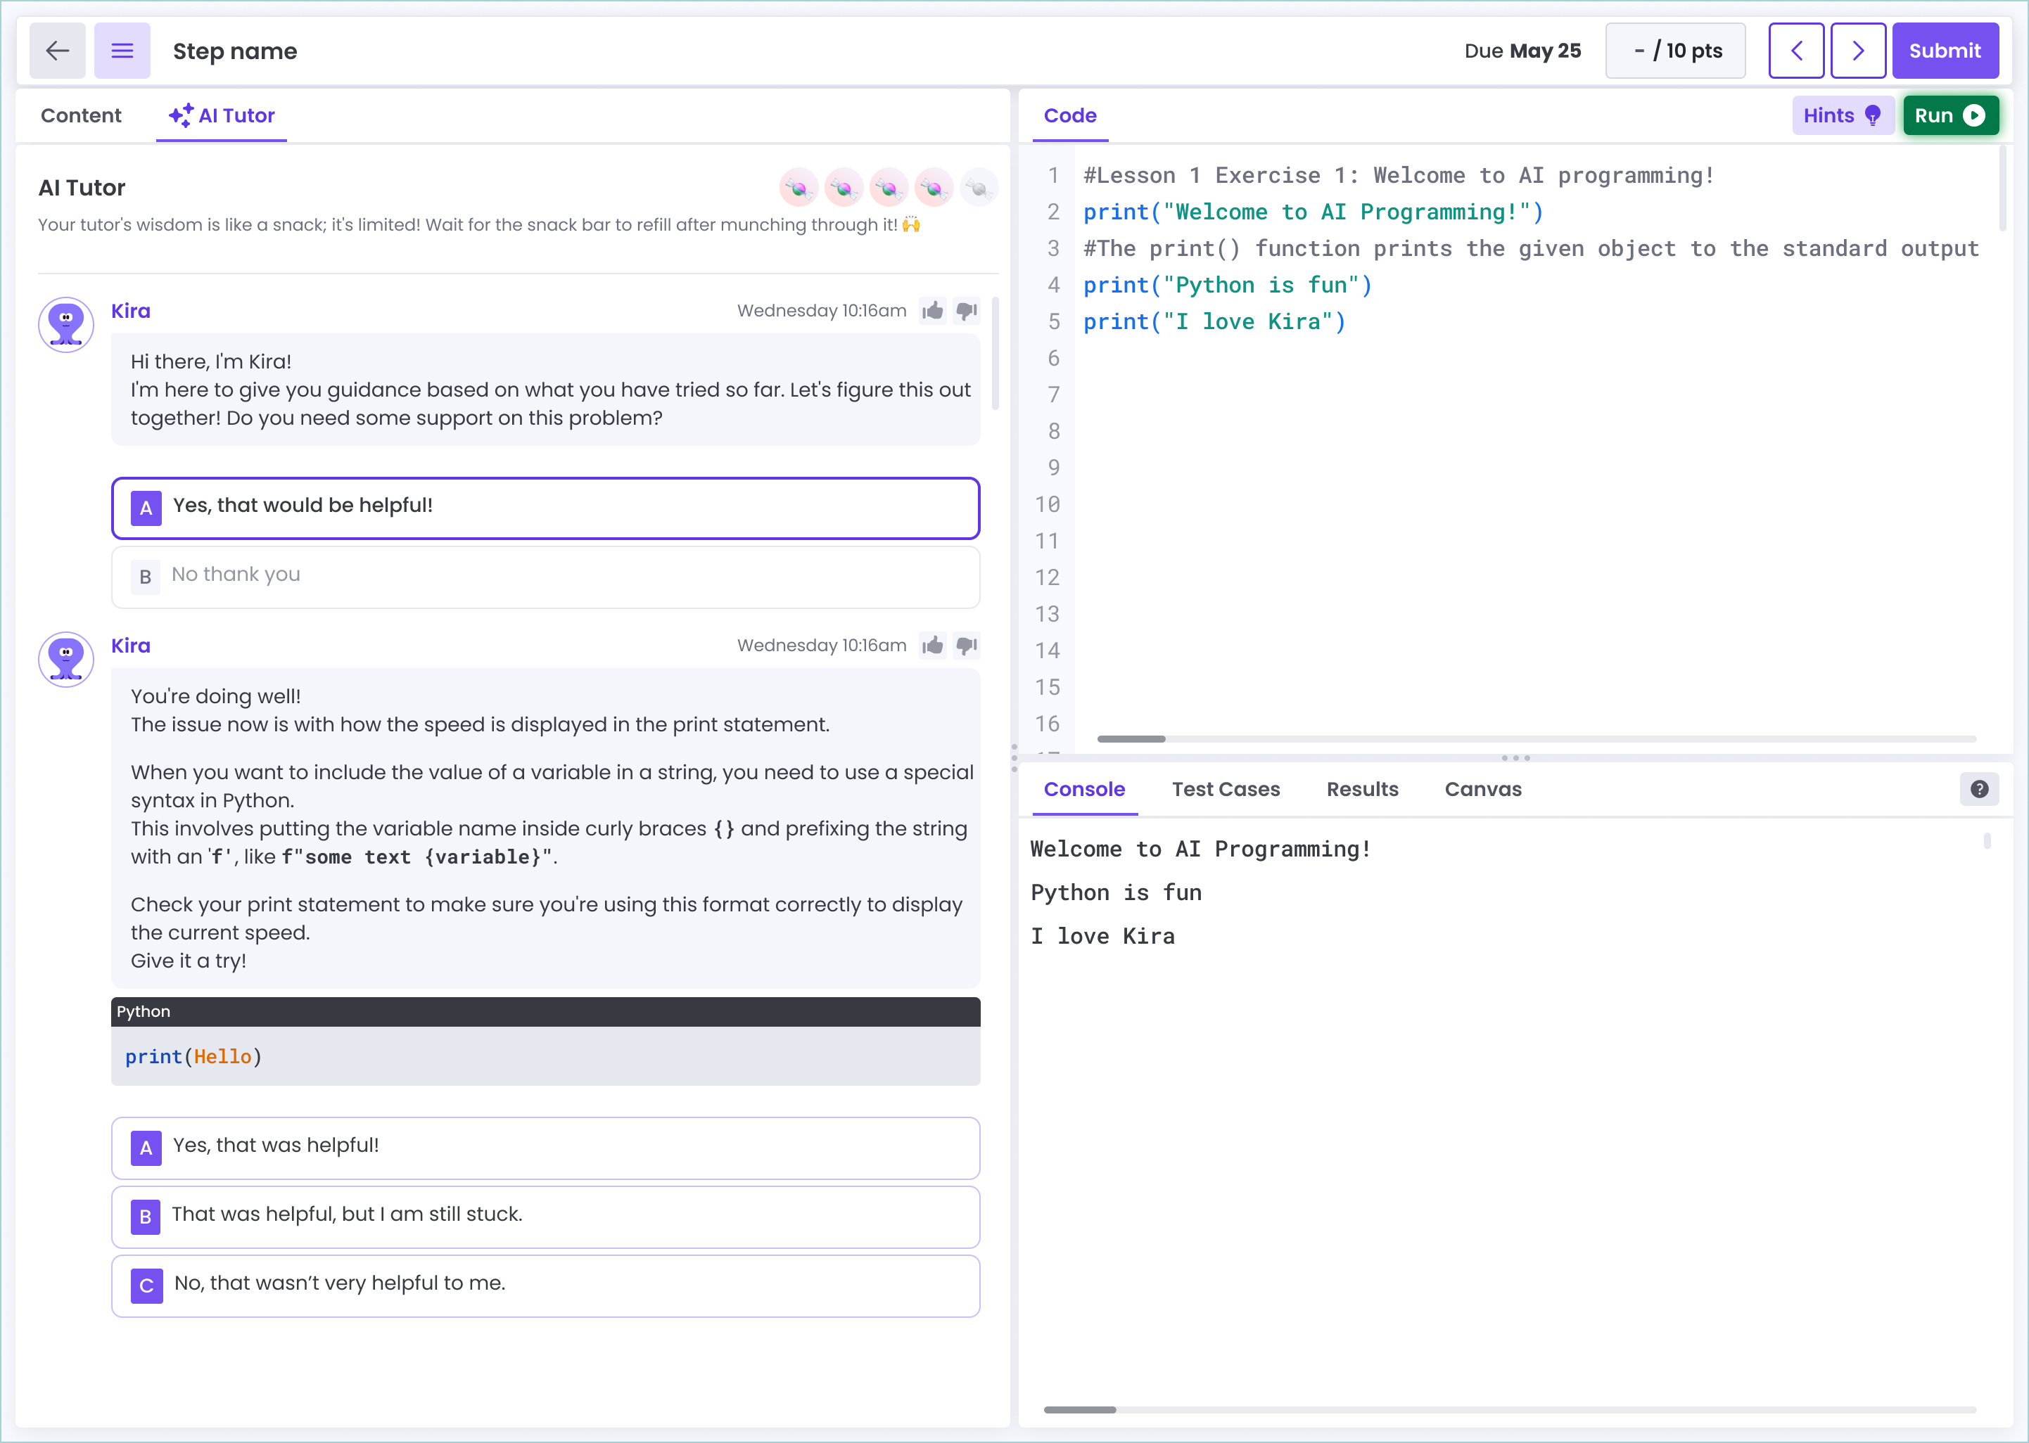Thumbs up Kira's second message
The height and width of the screenshot is (1443, 2029).
(932, 645)
